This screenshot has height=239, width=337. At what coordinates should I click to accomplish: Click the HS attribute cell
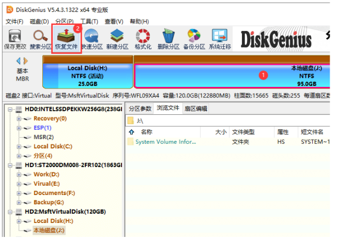(x=281, y=142)
